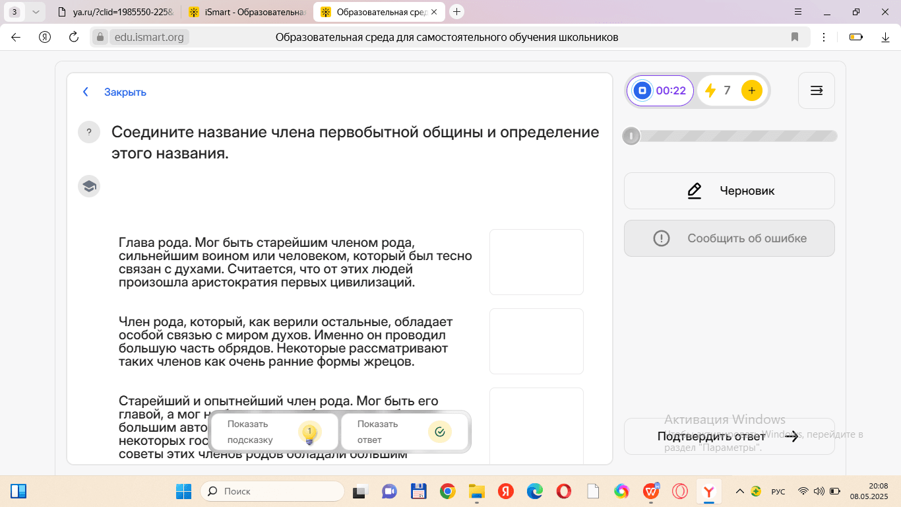Click Показать ответ button
Viewport: 901px width, 507px height.
(404, 432)
